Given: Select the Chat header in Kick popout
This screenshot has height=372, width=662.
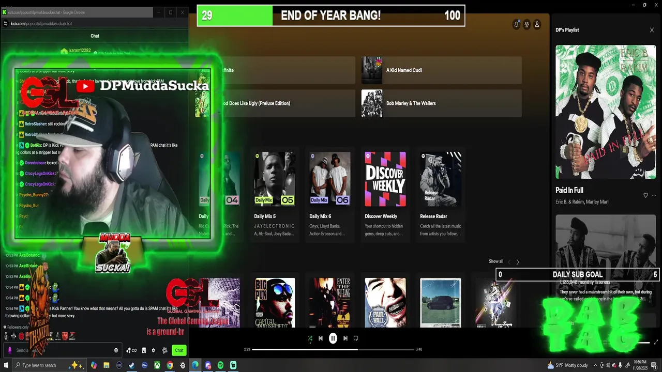Looking at the screenshot, I should 95,36.
